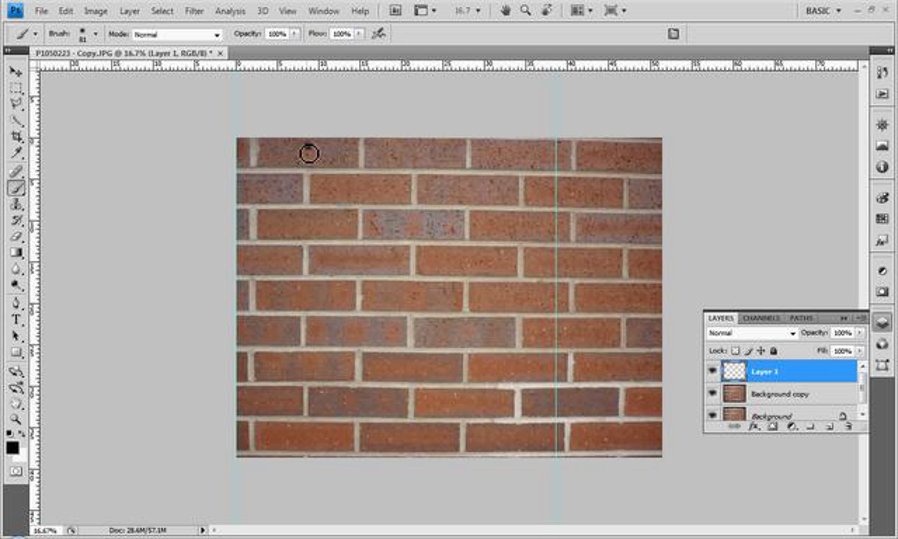Select the Rectangular Marquee tool
898x539 pixels.
click(x=15, y=88)
